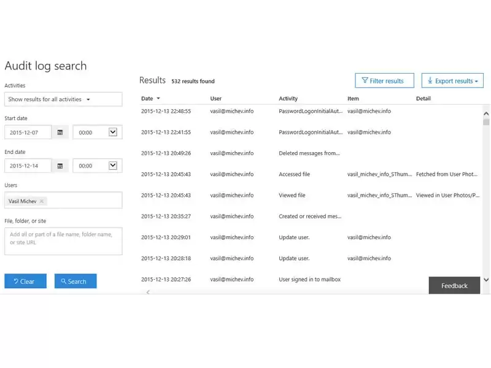Screen dimensions: 491x368
Task: Expand the Export results dropdown arrow
Action: pyautogui.click(x=476, y=80)
